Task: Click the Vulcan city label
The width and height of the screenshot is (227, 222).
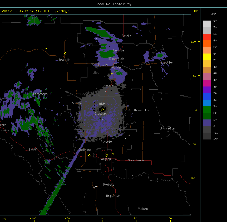Action: click(143, 209)
